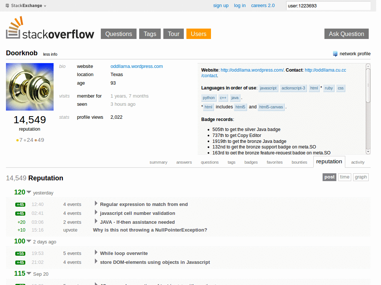Click the sign up link
The image size is (381, 285).
tap(221, 6)
